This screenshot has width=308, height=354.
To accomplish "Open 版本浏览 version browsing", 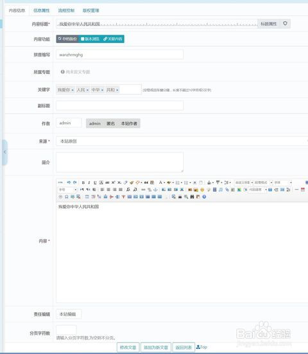I will click(x=90, y=39).
